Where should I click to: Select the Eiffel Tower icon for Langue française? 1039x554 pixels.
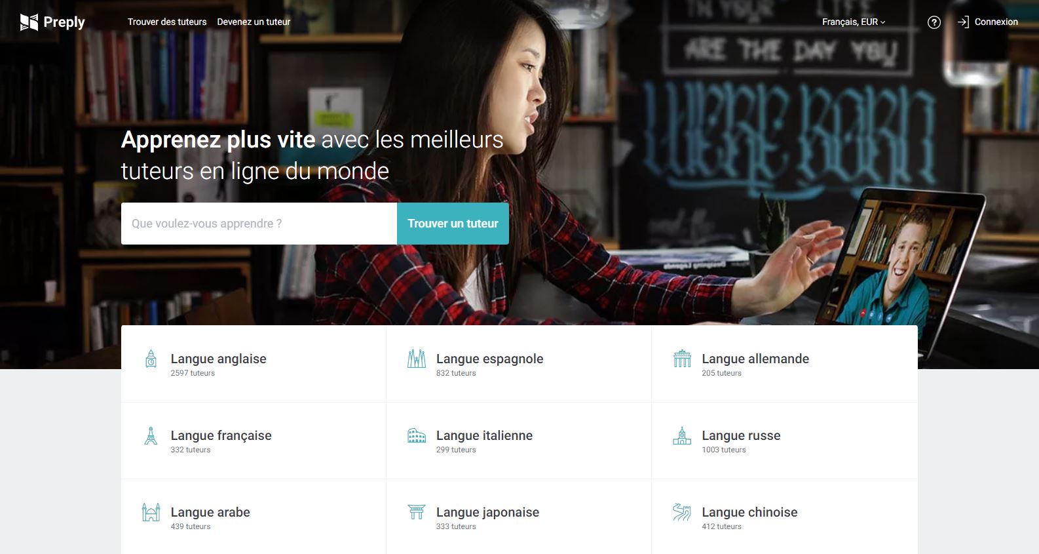(151, 436)
